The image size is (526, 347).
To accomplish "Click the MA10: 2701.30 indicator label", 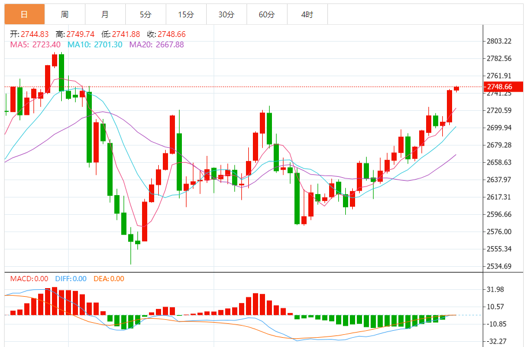I will coord(95,44).
